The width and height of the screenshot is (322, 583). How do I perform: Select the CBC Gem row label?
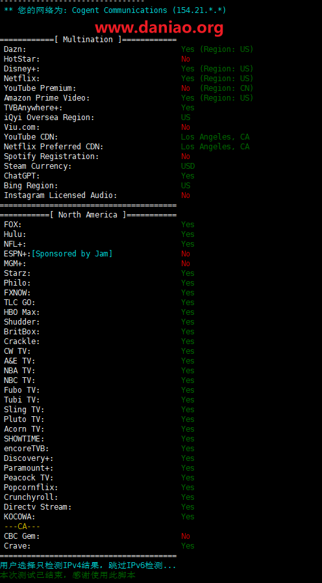point(21,536)
